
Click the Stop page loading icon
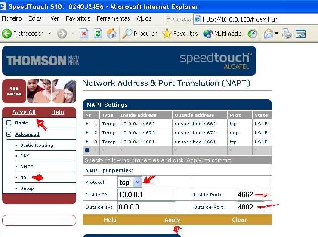[84, 34]
